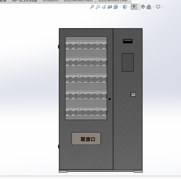This screenshot has width=181, height=179.
Task: Open the Hide/Show Items dropdown arrow
Action: (139, 7)
